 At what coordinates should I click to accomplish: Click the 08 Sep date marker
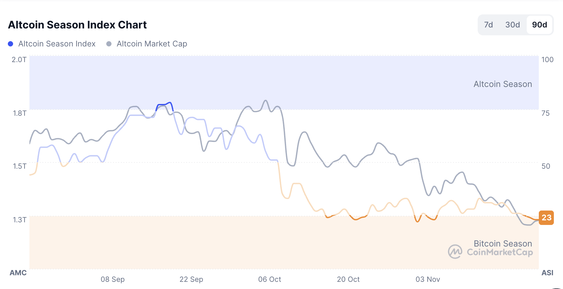click(112, 280)
